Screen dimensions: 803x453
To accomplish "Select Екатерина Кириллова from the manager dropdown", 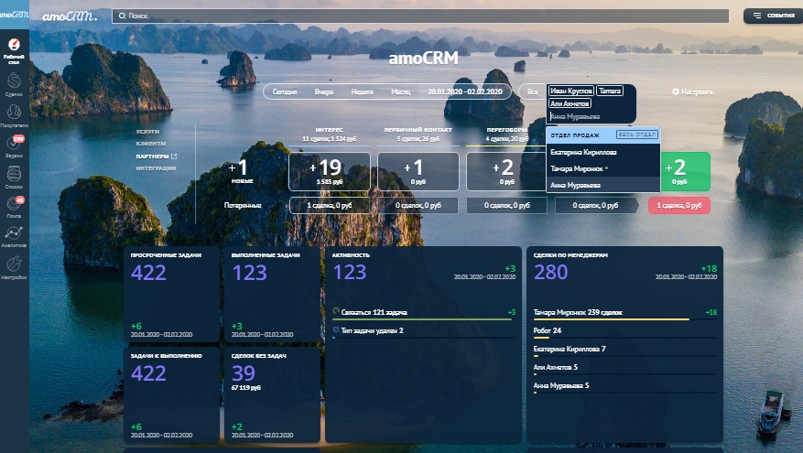I will point(583,152).
